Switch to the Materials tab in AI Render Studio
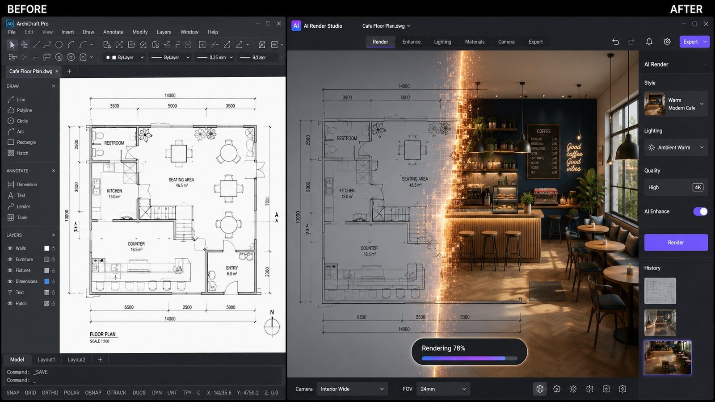The image size is (715, 402). point(475,42)
